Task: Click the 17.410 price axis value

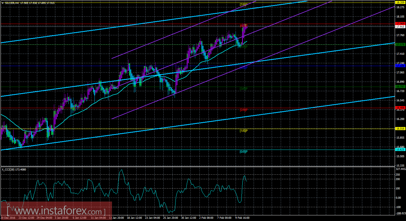Action: point(400,54)
